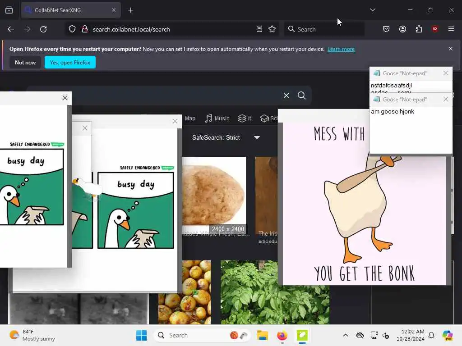462x346 pixels.
Task: Click the address bar URL
Action: 131,29
